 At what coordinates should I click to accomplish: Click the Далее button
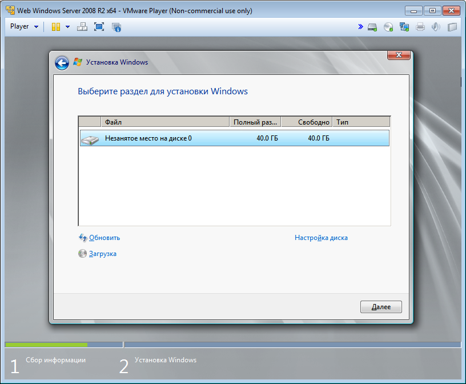381,307
